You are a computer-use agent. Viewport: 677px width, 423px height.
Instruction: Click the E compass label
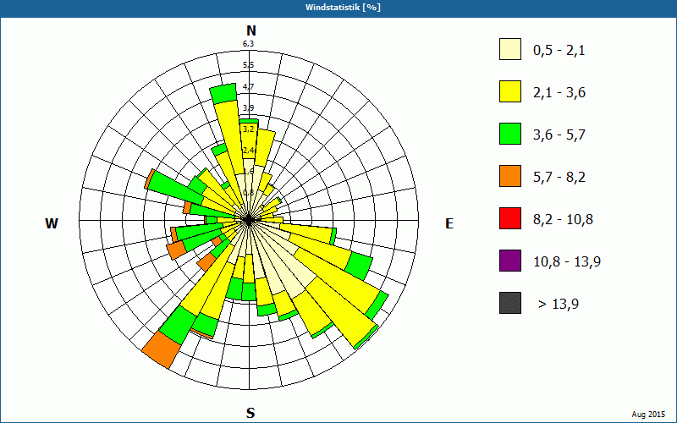449,223
